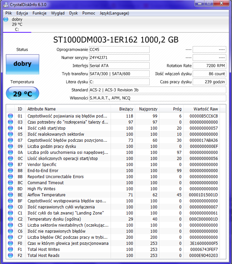Click the status orb for Airflow Temperature
Image resolution: width=232 pixels, height=264 pixels.
coord(10,195)
